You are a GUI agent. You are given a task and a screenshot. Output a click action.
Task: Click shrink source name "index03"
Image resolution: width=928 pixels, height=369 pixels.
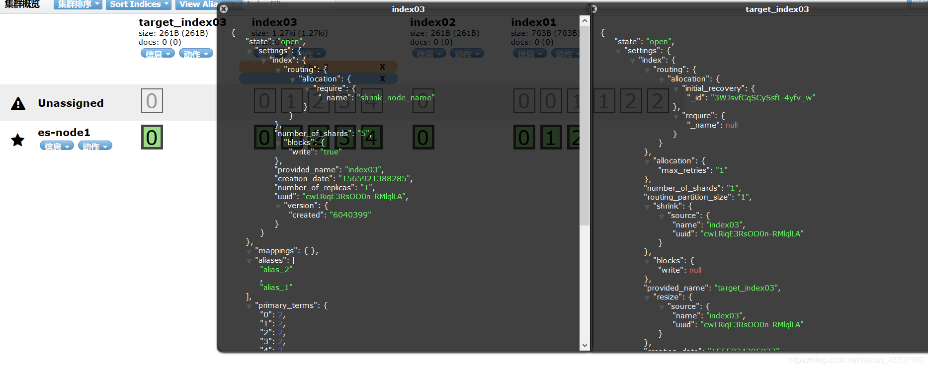725,225
